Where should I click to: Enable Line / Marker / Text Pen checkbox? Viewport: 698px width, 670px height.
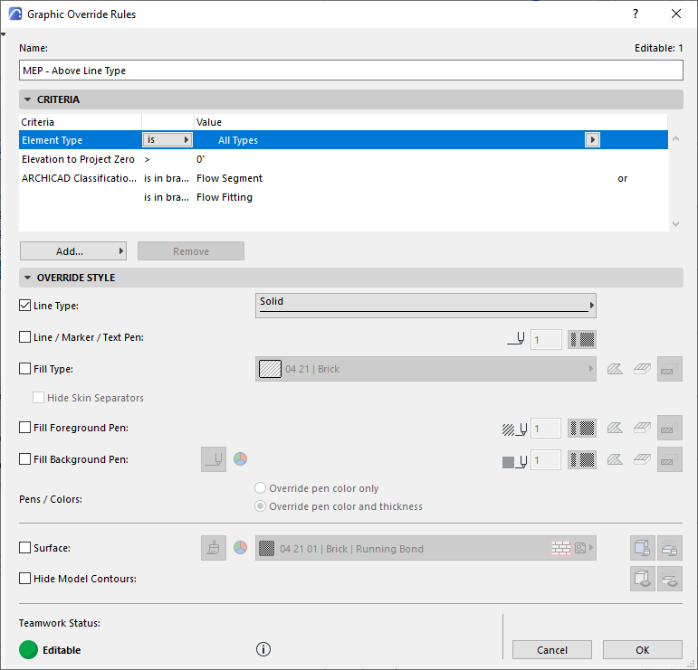25,337
